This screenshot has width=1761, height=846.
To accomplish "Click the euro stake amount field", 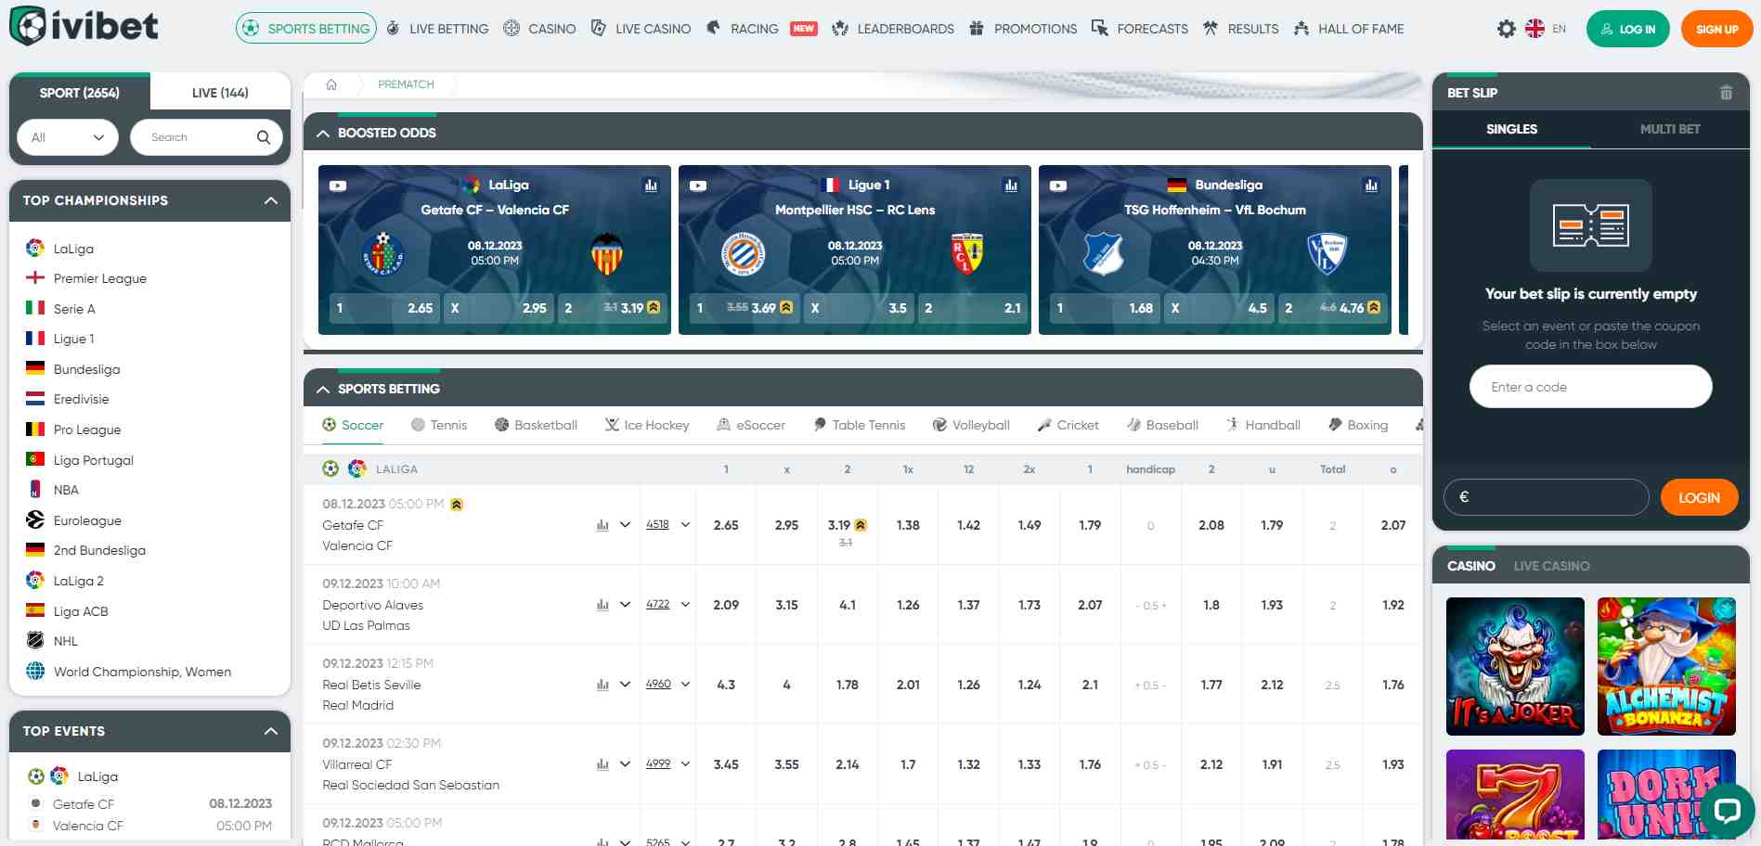I will (1546, 497).
